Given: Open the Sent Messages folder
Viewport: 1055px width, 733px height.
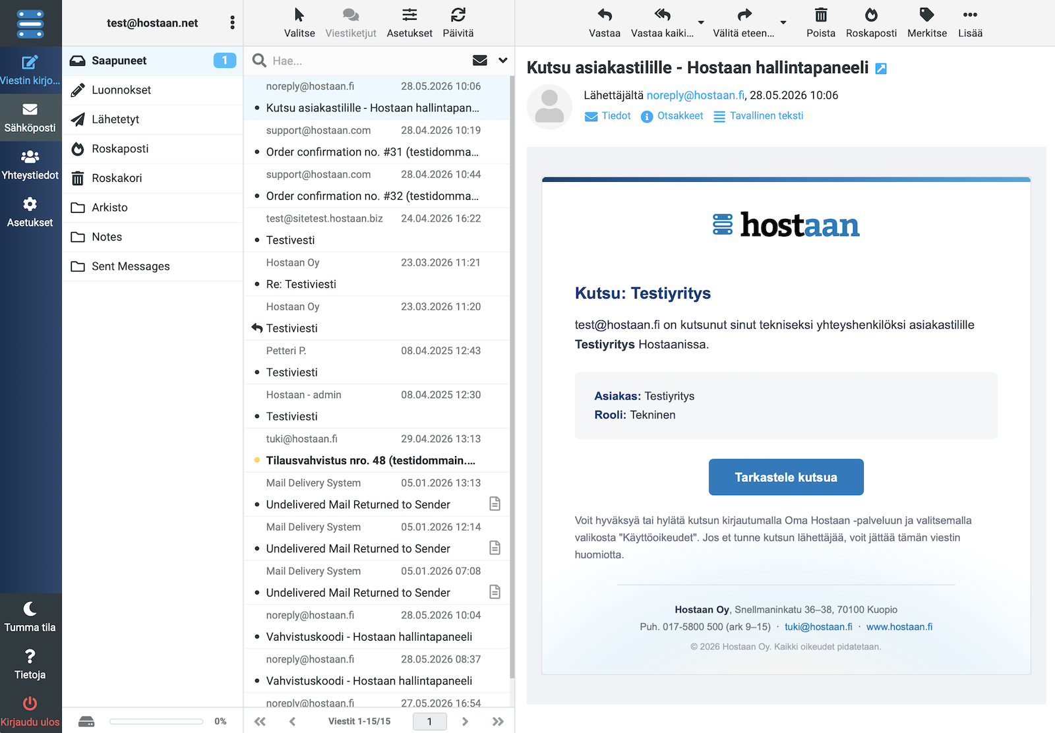Looking at the screenshot, I should (x=153, y=266).
